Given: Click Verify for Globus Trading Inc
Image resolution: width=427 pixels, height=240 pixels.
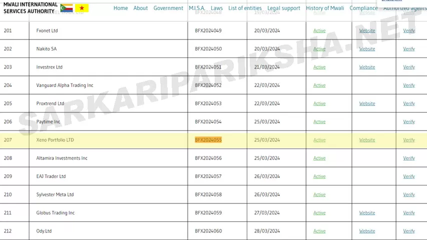Looking at the screenshot, I should 409,213.
